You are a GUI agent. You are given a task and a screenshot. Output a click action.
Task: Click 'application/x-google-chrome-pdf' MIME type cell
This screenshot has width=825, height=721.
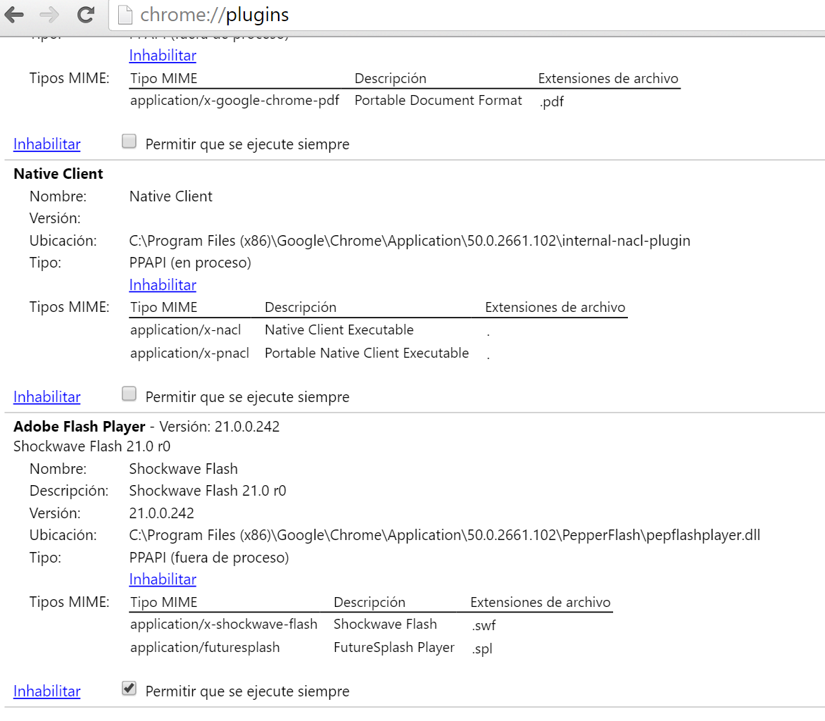pos(234,100)
